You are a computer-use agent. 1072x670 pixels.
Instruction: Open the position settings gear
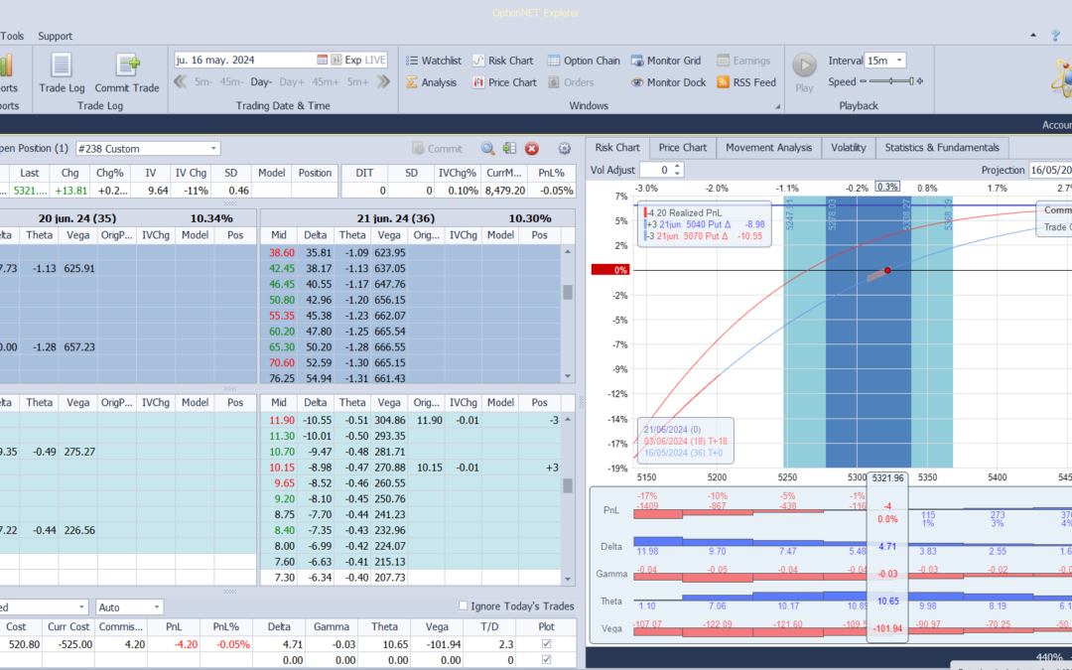[x=564, y=148]
